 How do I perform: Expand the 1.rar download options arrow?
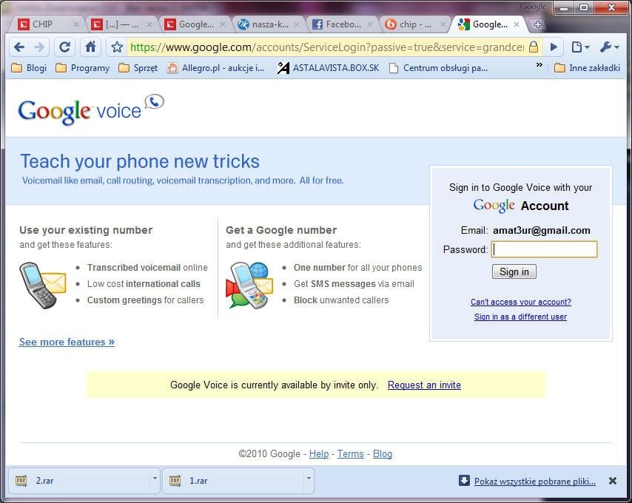click(x=309, y=481)
